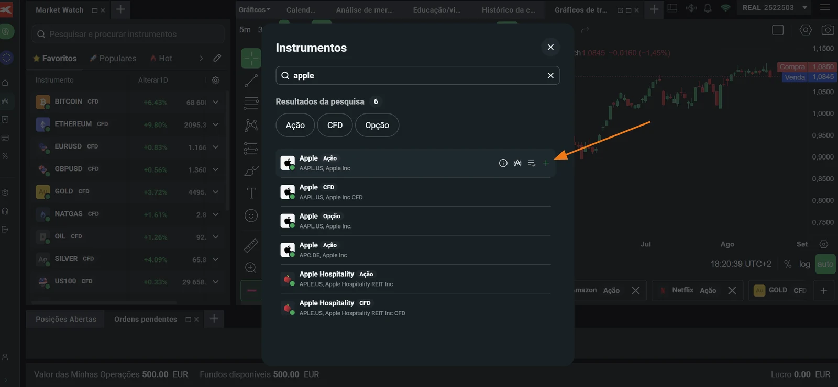Screen dimensions: 838x387
Task: Select the horizontal lines tool
Action: 251,103
